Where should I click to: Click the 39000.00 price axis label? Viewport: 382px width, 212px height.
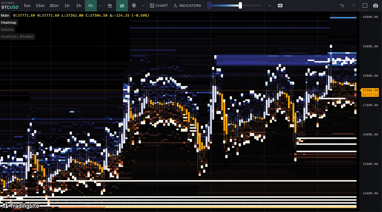[370, 46]
